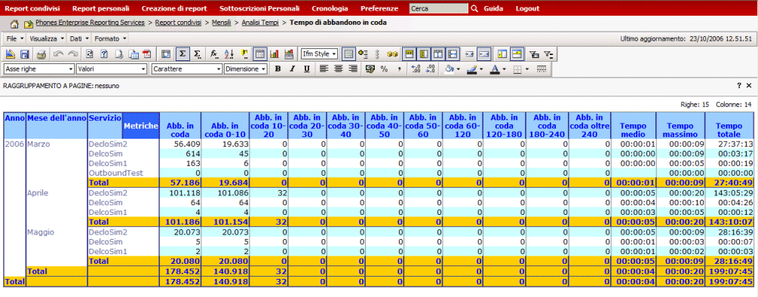
Task: Click the percent format icon
Action: tap(385, 69)
